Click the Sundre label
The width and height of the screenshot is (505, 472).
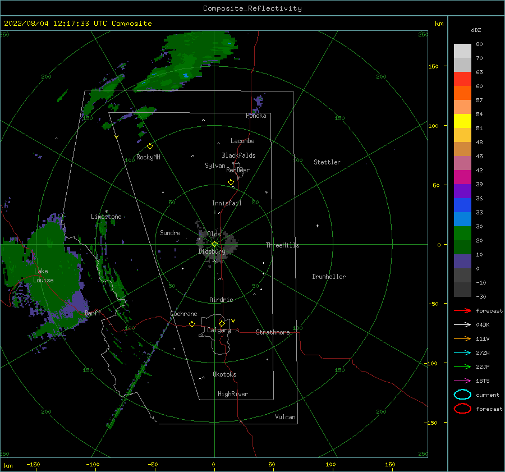[x=170, y=232]
